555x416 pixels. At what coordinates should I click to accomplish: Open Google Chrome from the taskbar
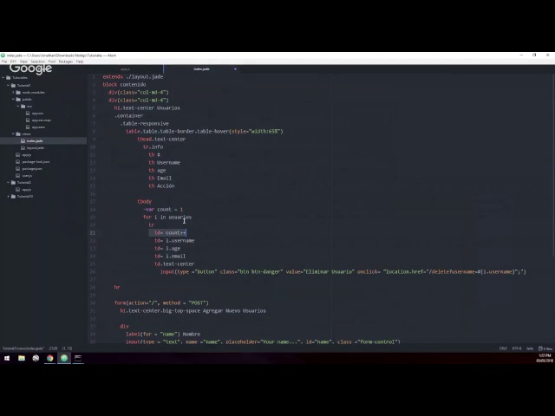(50, 358)
